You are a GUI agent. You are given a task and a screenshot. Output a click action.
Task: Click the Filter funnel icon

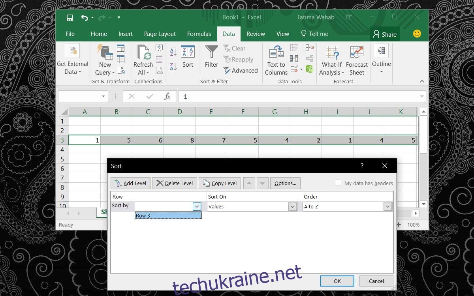pos(212,52)
